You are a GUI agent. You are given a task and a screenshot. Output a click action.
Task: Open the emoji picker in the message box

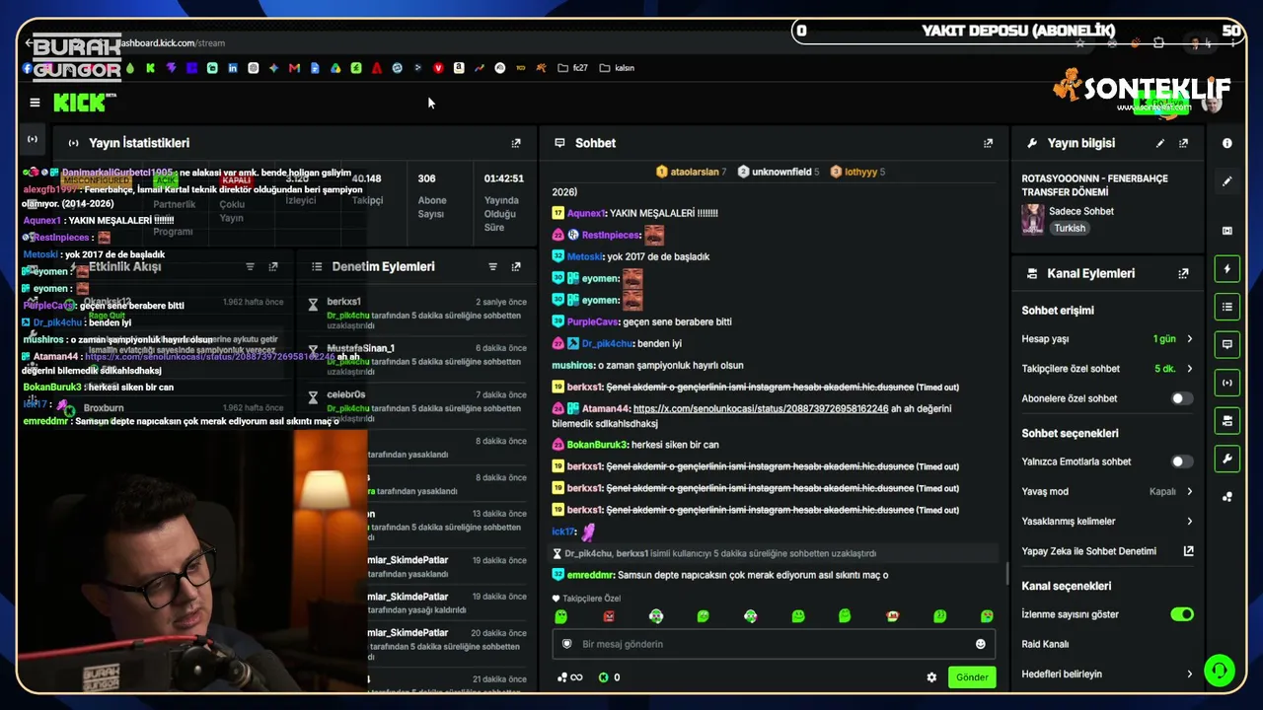tap(980, 644)
